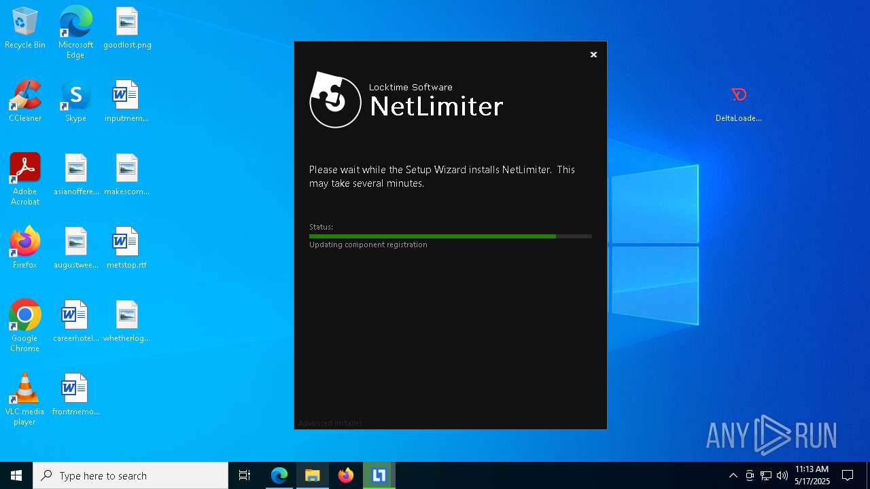Open Microsoft Edge from the taskbar
This screenshot has width=870, height=489.
pyautogui.click(x=279, y=475)
